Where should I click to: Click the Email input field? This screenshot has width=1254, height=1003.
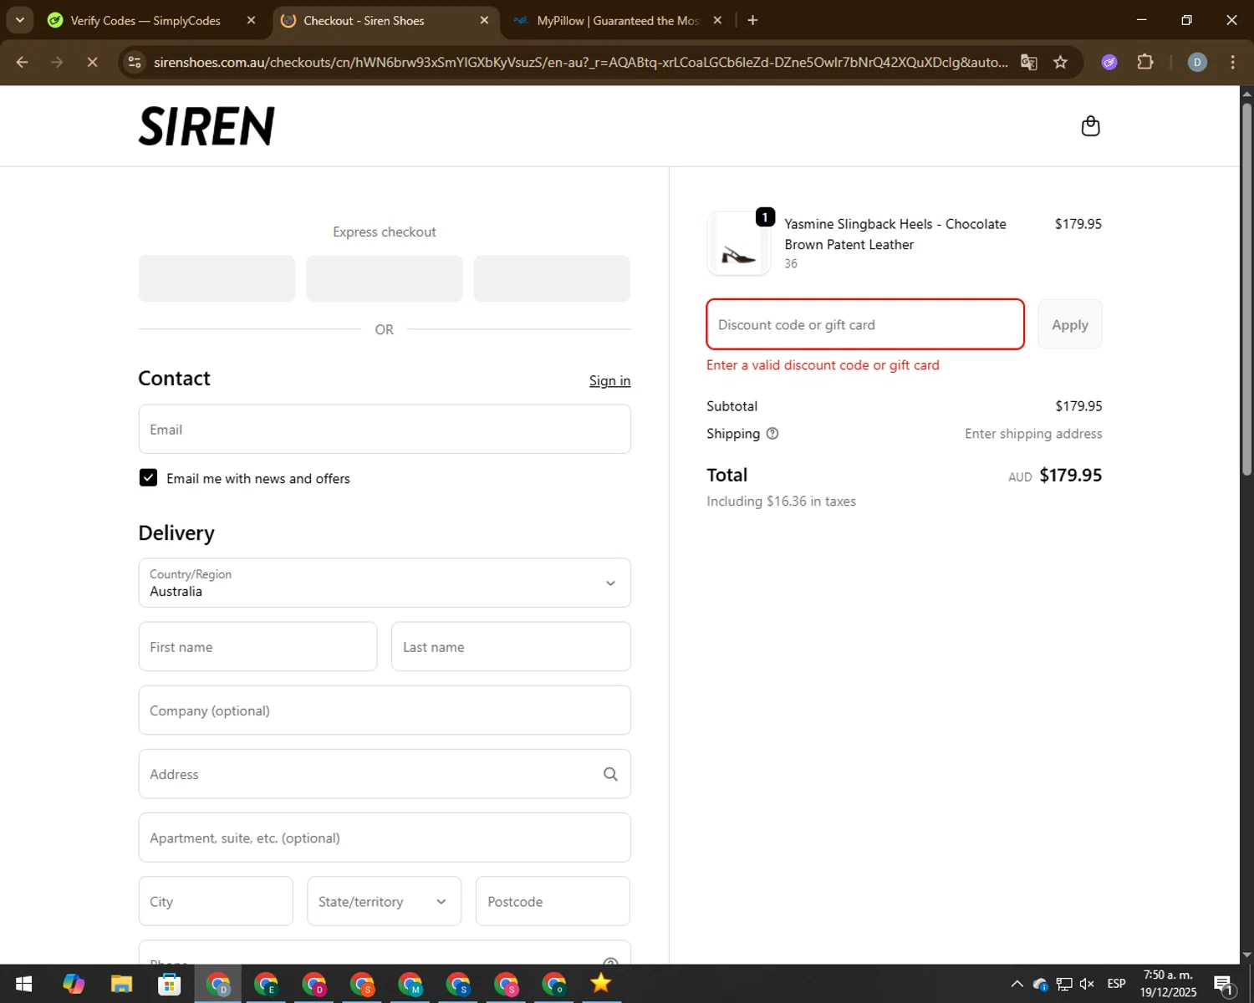[385, 429]
